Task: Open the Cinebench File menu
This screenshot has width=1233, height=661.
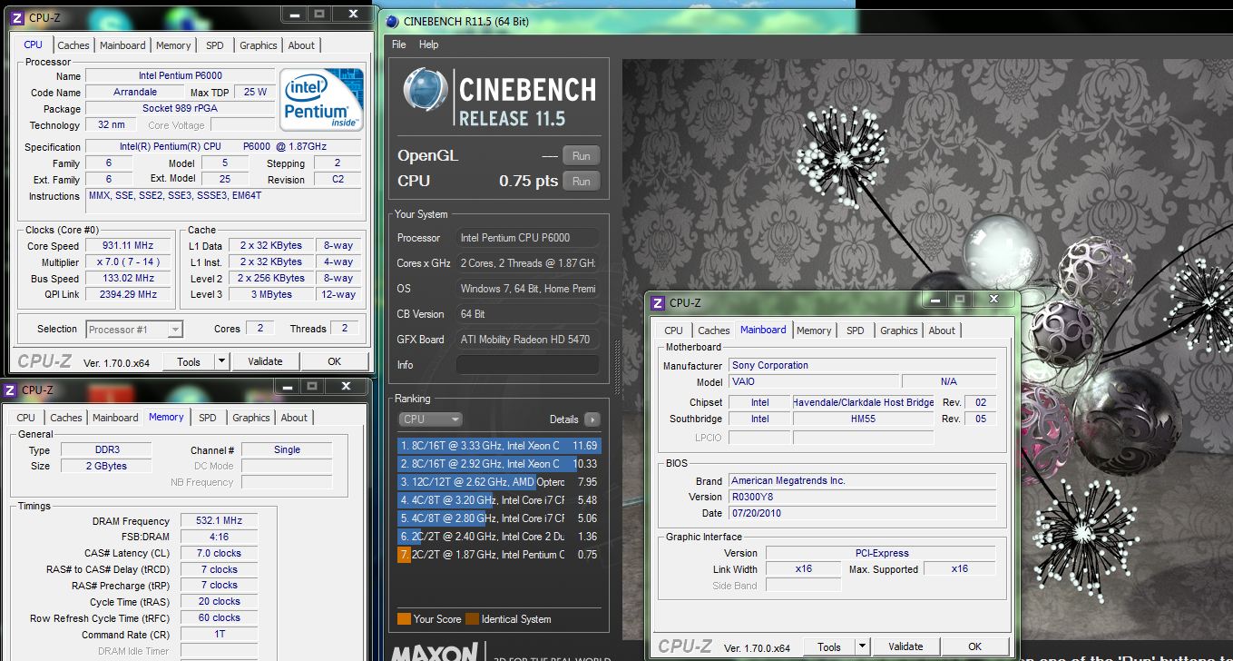Action: [x=399, y=44]
